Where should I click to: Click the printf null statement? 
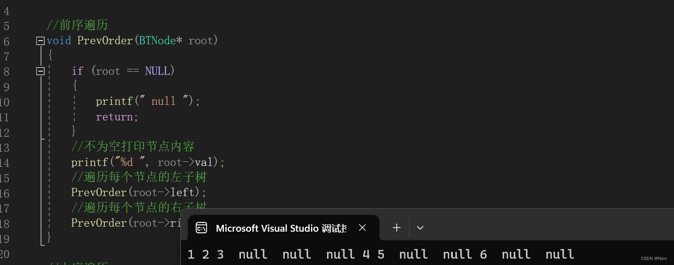(148, 101)
